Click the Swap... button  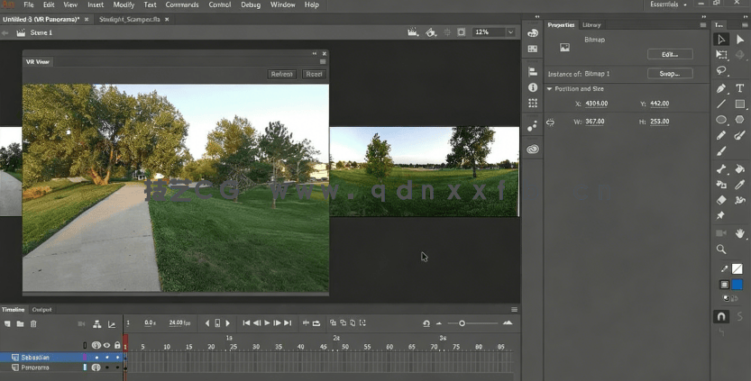669,73
